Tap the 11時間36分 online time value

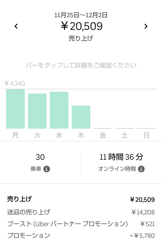pyautogui.click(x=121, y=157)
